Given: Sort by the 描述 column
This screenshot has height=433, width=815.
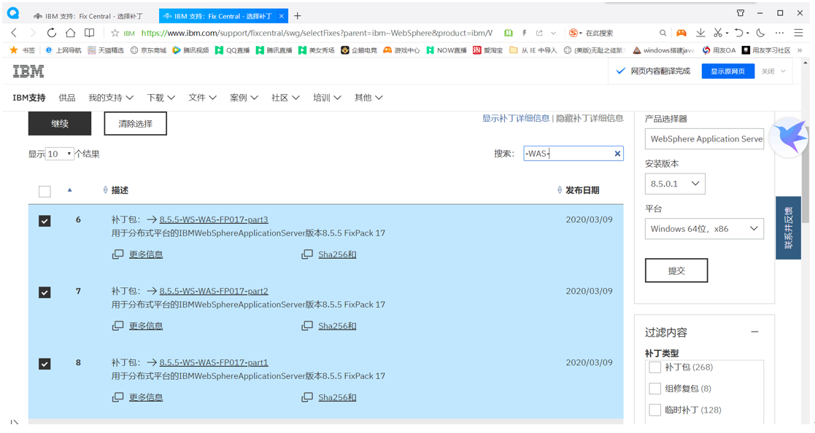Looking at the screenshot, I should pos(120,190).
